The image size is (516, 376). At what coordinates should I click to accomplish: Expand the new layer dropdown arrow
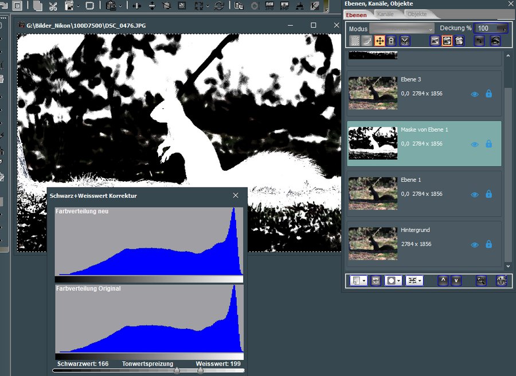coord(363,280)
